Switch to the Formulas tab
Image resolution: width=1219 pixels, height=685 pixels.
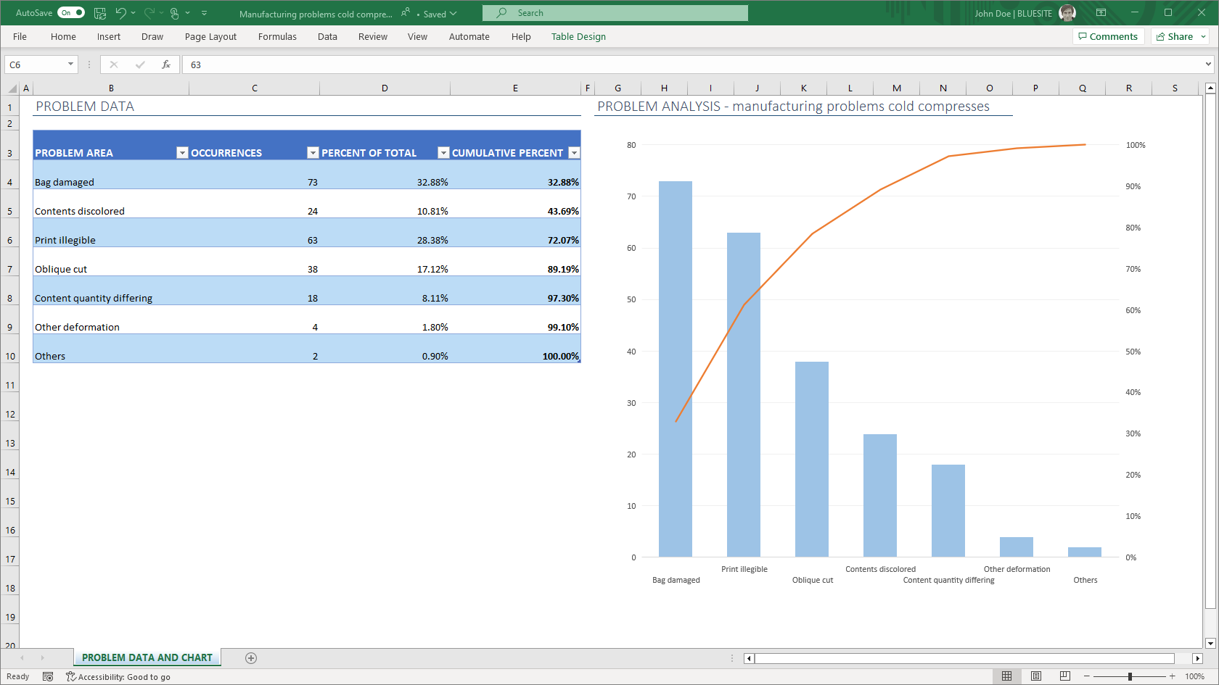click(x=277, y=36)
